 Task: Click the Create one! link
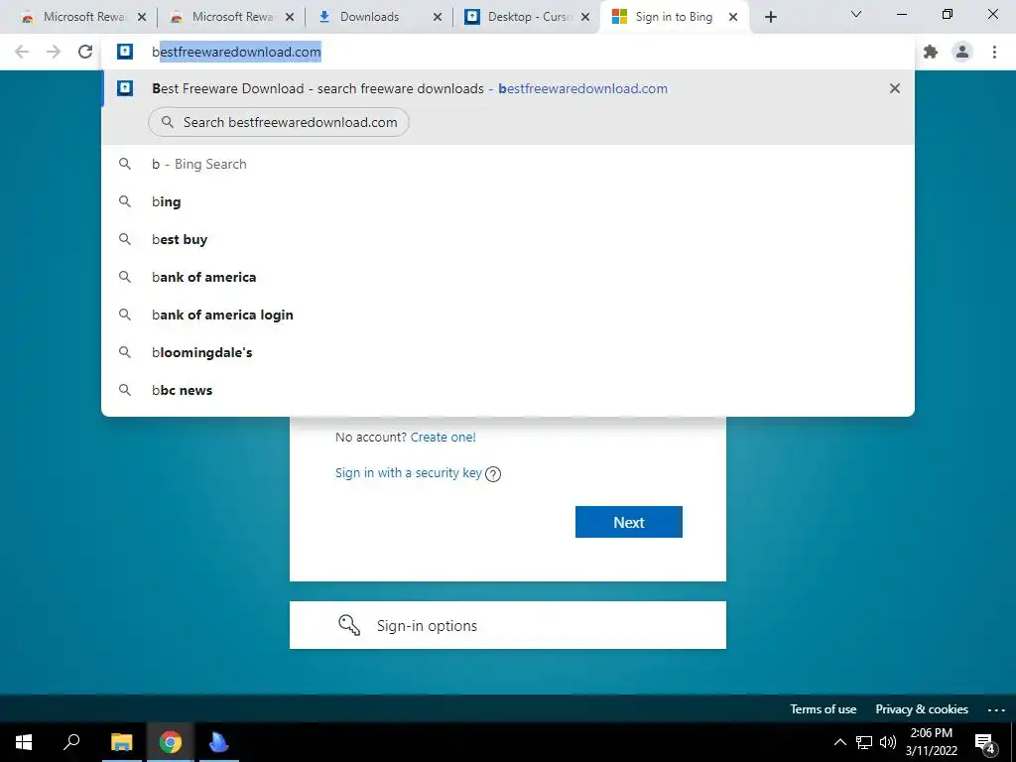click(x=444, y=438)
